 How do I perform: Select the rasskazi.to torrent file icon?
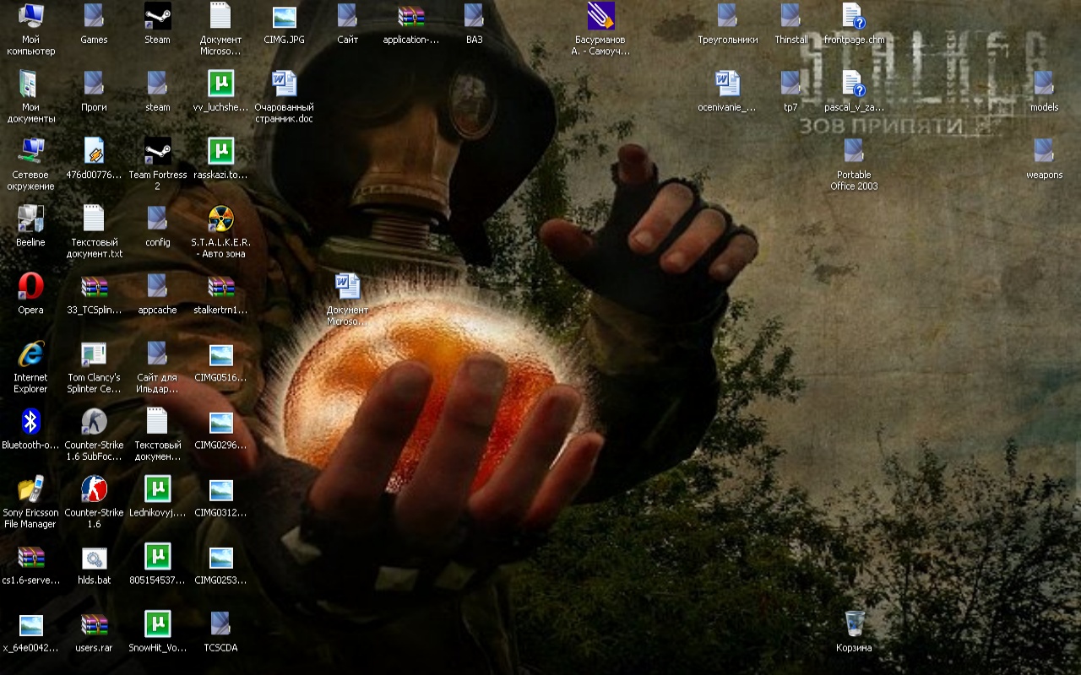pos(220,150)
